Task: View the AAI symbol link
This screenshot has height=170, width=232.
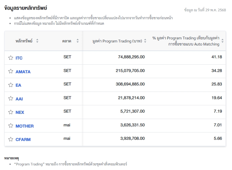Action: pos(19,99)
